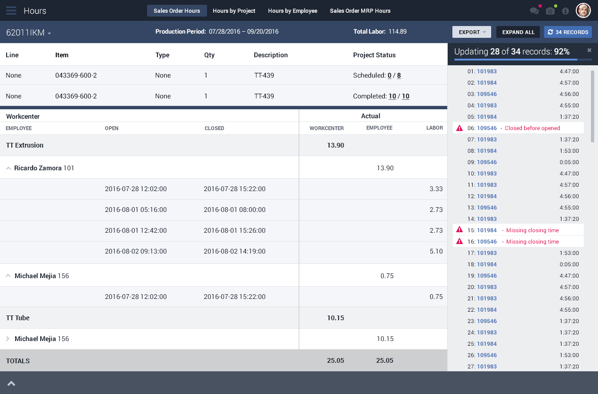The image size is (598, 394).
Task: Open record link 109546 with missing closing time
Action: point(487,242)
